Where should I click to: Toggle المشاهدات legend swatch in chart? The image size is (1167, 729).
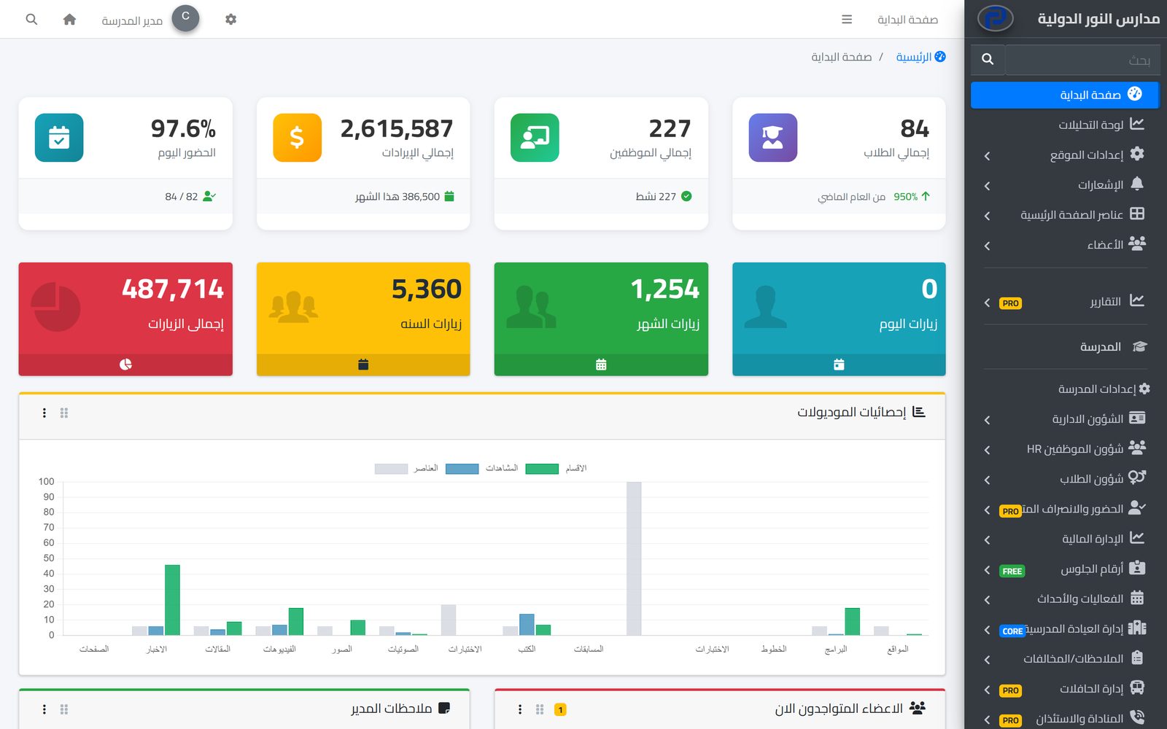(x=462, y=469)
